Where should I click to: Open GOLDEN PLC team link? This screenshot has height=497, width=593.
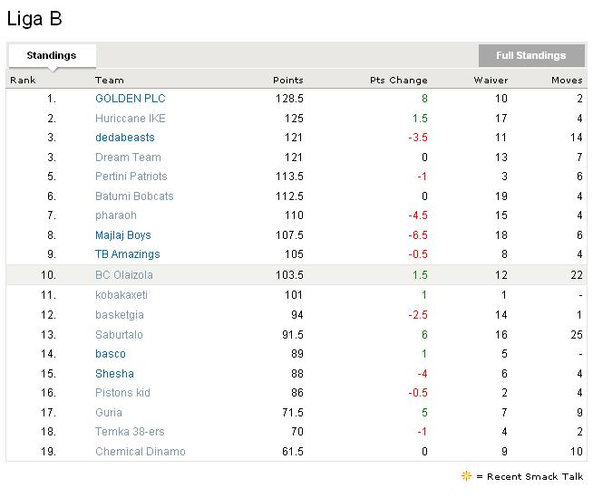pyautogui.click(x=130, y=99)
